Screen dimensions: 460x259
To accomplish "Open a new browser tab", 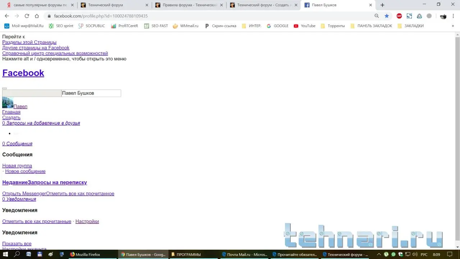I will (382, 5).
